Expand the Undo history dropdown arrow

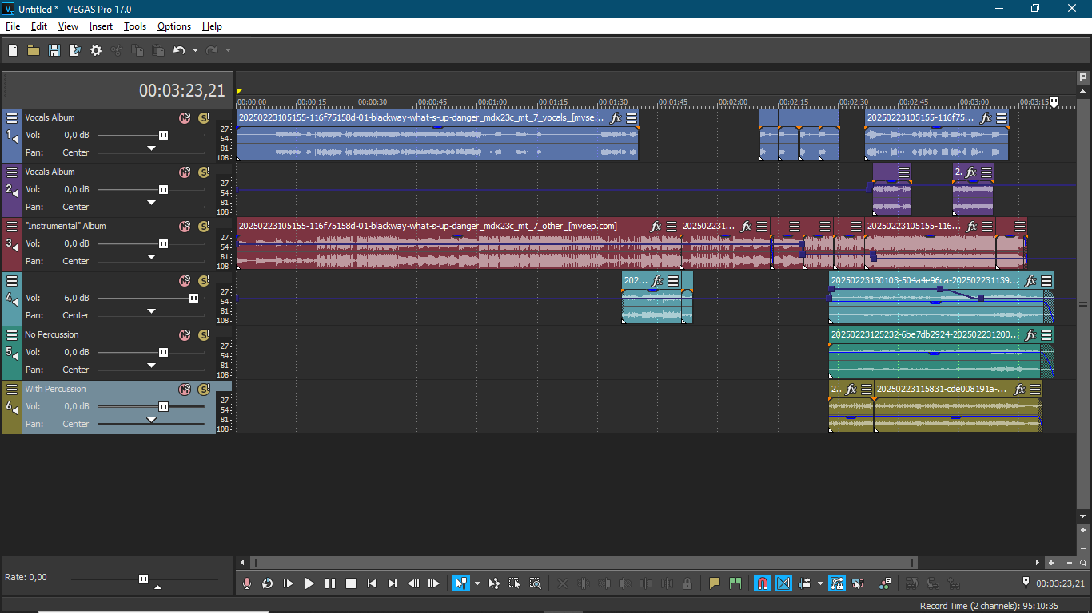[195, 50]
